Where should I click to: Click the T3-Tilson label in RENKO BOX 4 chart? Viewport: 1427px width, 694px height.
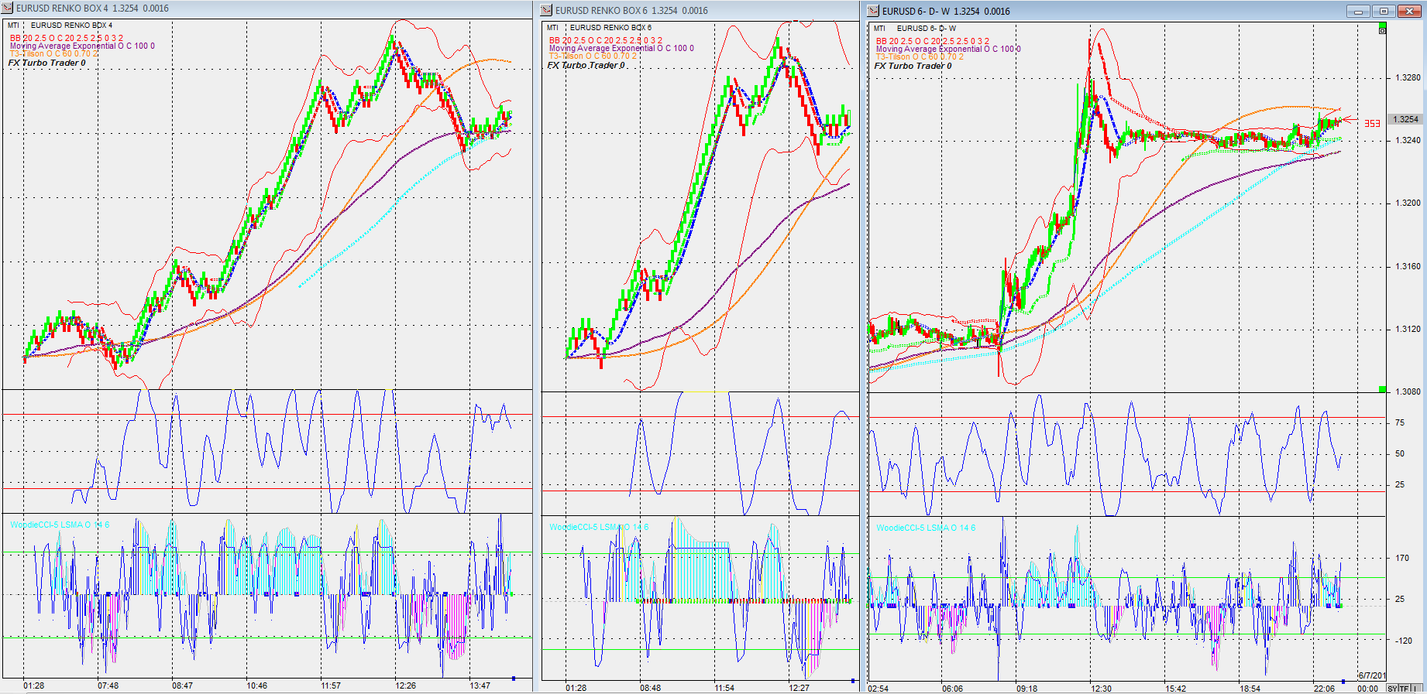(x=53, y=53)
